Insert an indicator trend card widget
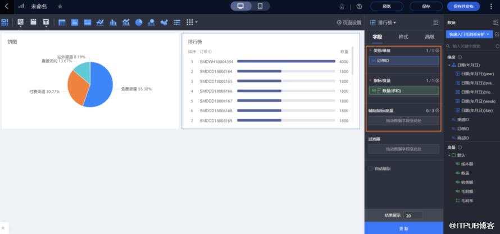Screen dimensions: 500x234 (x=88, y=22)
